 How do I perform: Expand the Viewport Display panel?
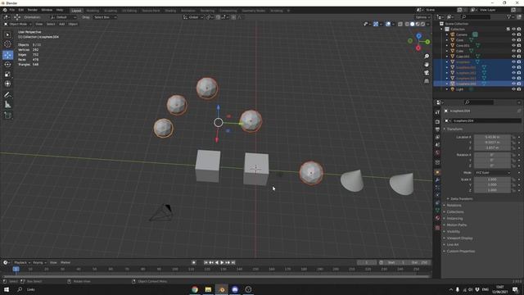pos(459,238)
